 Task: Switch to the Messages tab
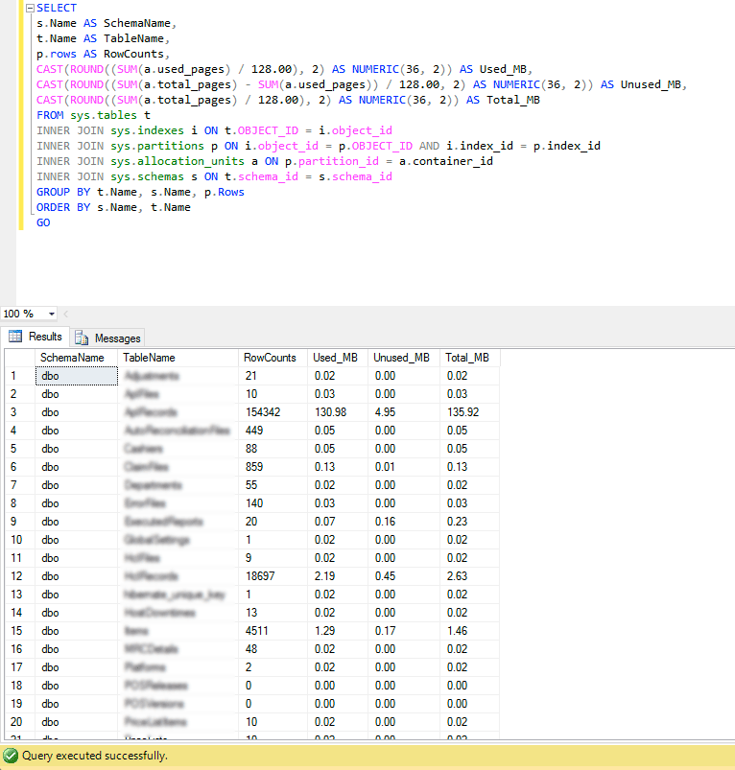coord(107,338)
